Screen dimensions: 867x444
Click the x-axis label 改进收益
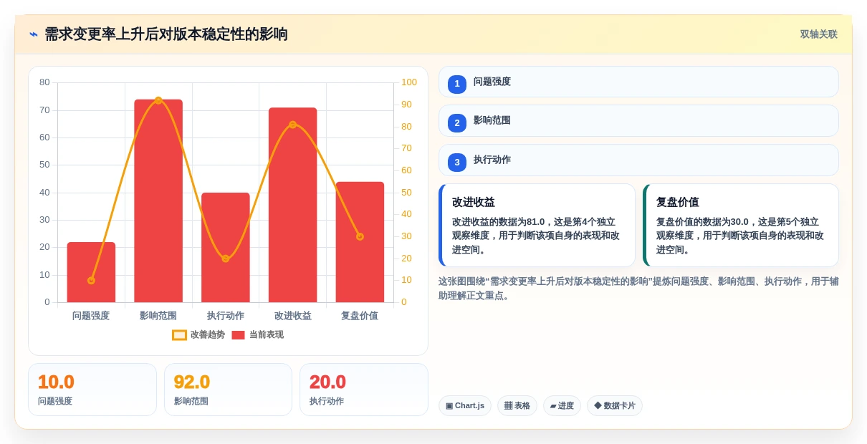292,316
